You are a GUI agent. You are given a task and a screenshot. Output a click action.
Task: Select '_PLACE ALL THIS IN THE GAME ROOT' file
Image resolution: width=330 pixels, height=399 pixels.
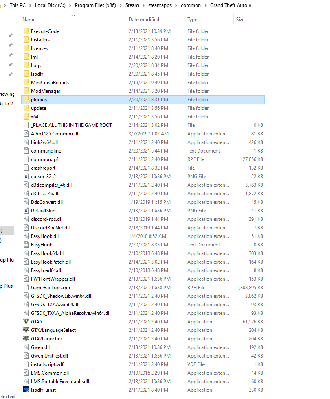pos(71,125)
